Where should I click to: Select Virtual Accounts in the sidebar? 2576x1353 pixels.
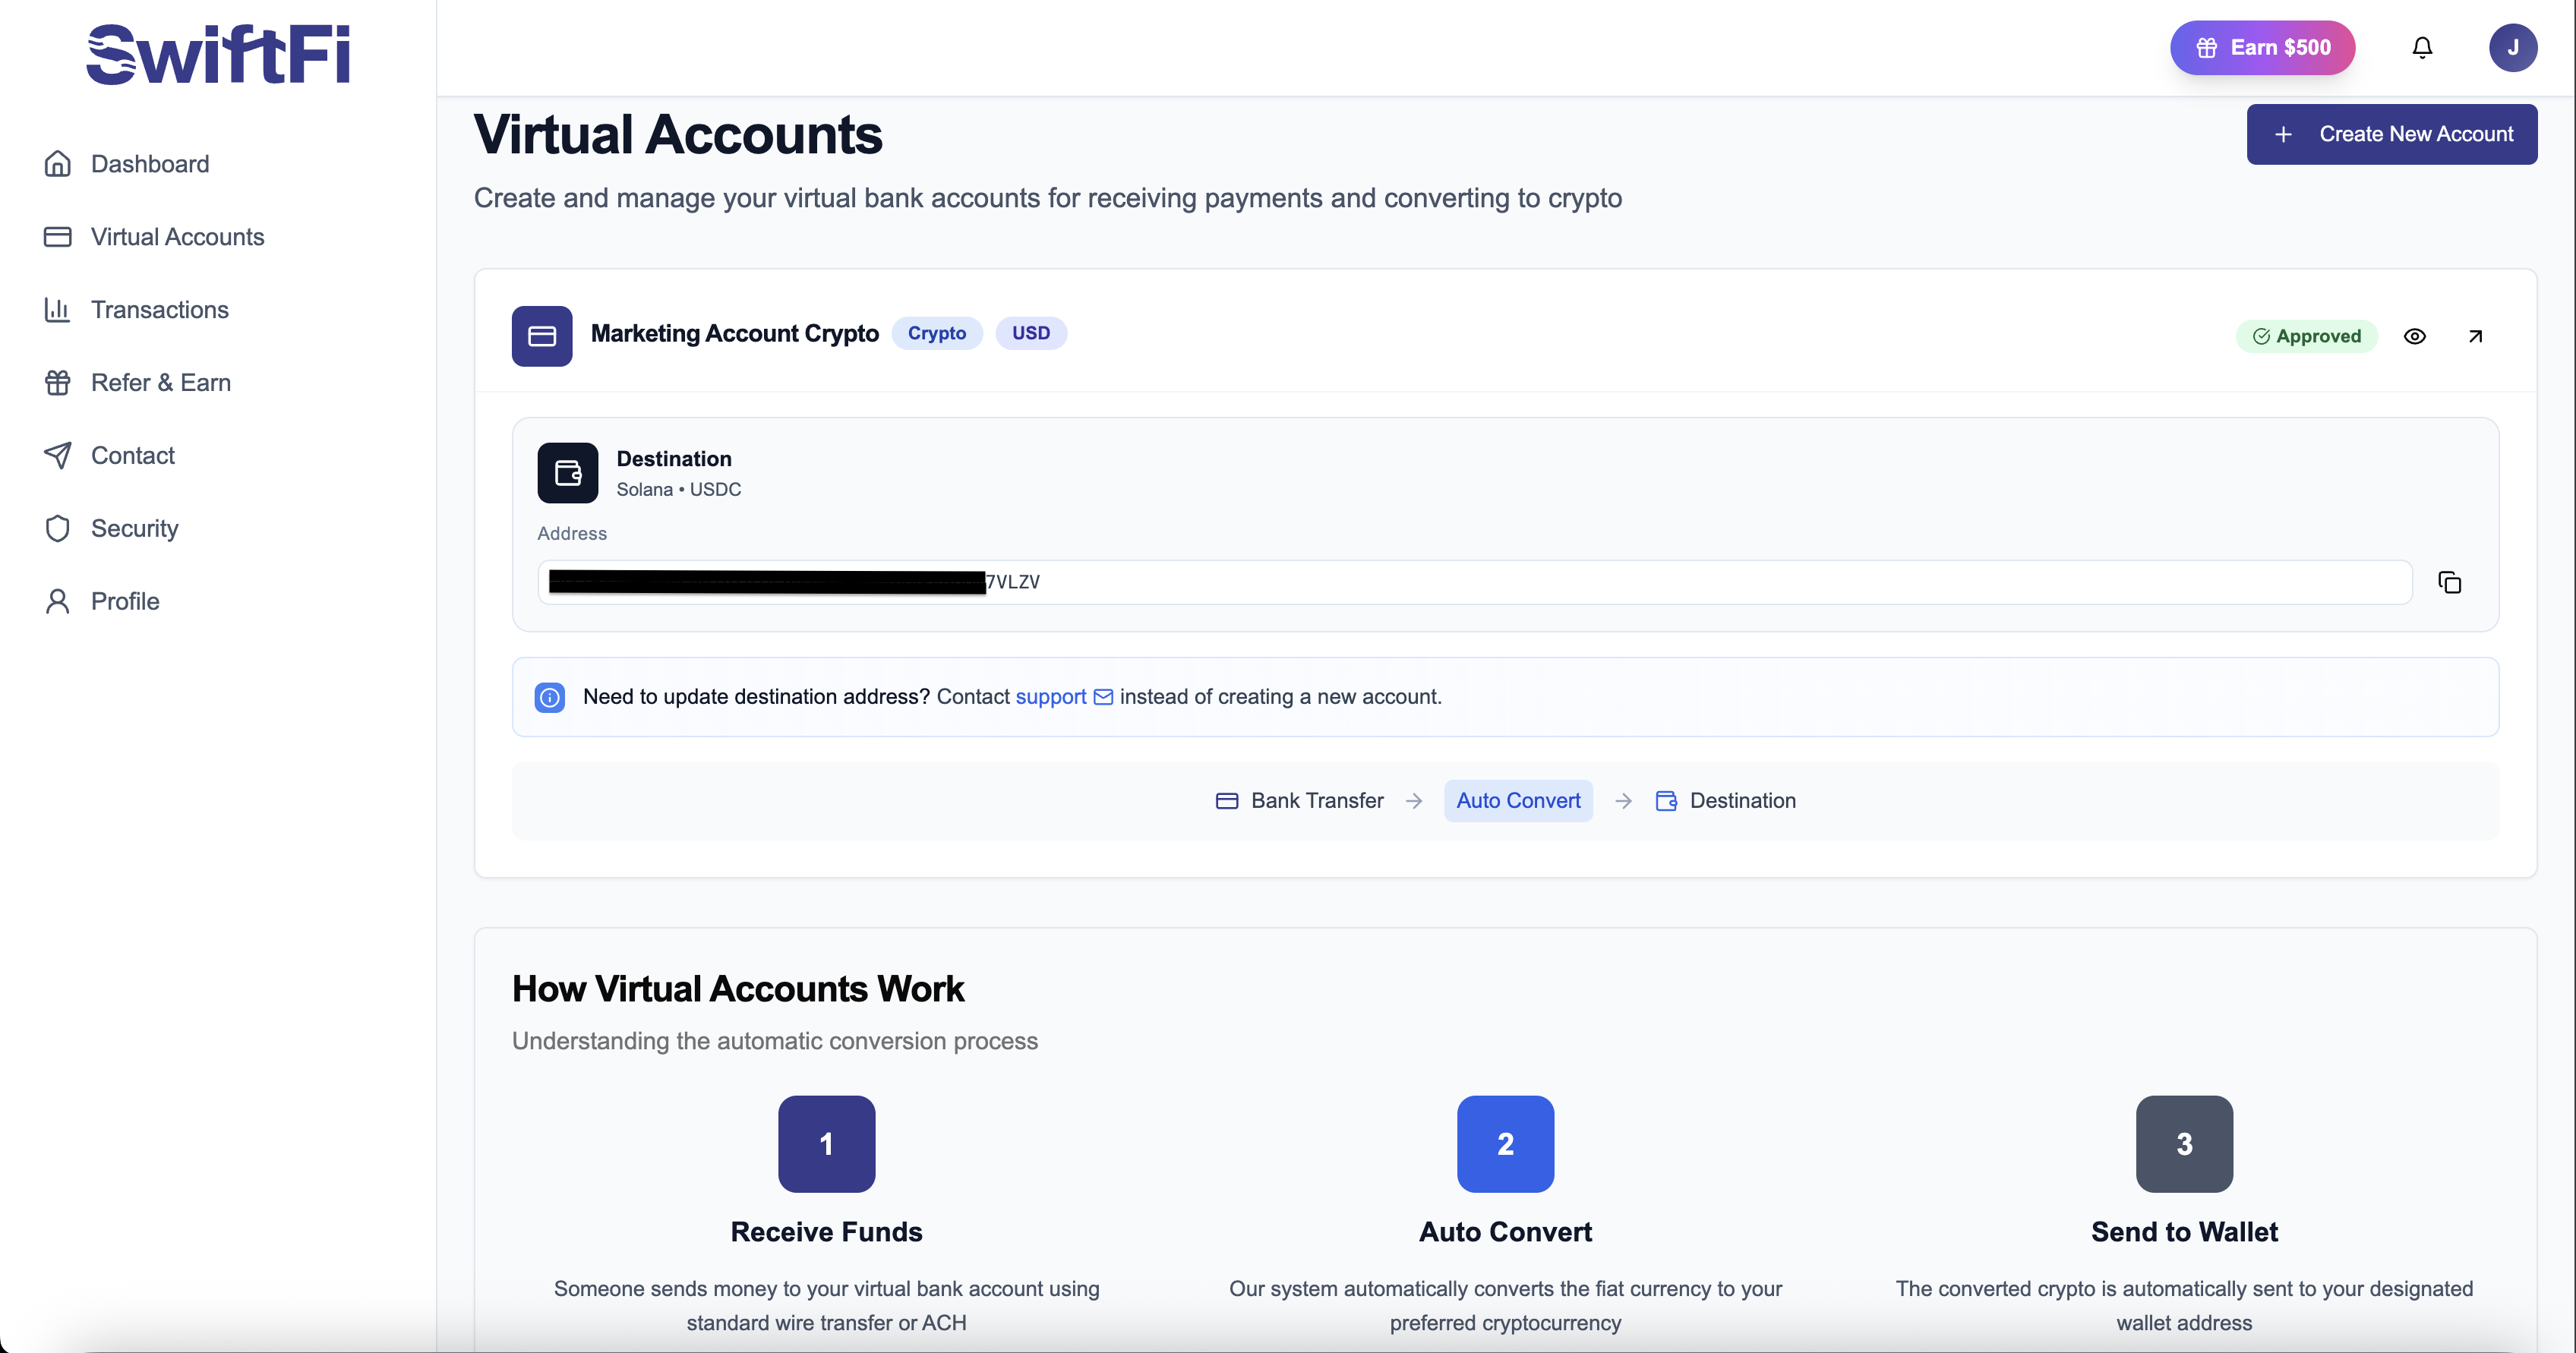click(x=177, y=236)
